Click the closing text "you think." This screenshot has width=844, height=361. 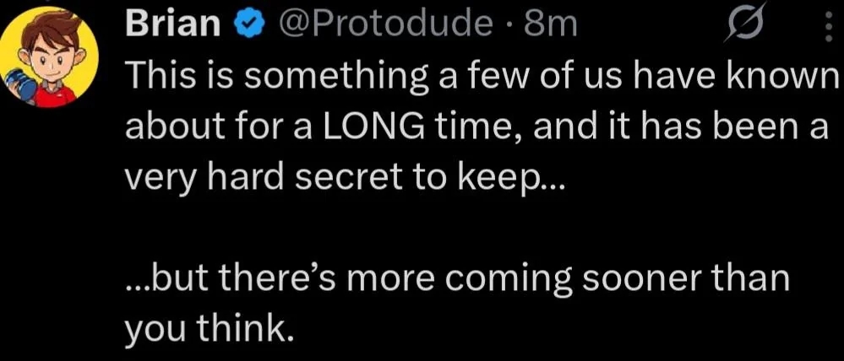coord(210,327)
